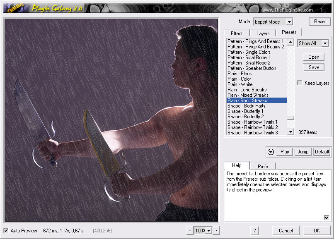
Task: Open the Expert Mode dropdown
Action: click(x=273, y=22)
